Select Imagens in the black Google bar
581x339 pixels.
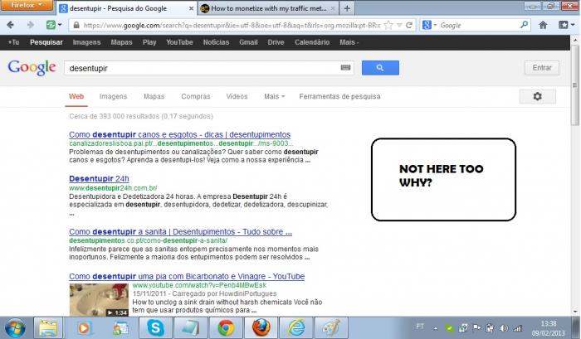tap(86, 42)
